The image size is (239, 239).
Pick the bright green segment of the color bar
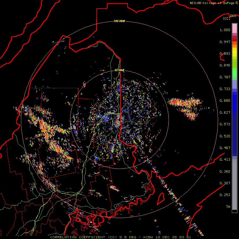click(234, 72)
